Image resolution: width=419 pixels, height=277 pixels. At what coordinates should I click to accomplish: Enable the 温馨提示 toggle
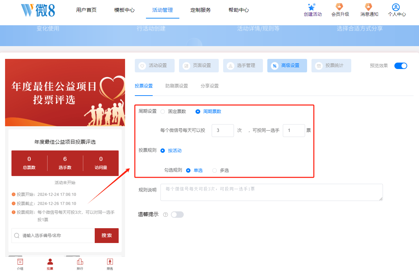click(177, 215)
